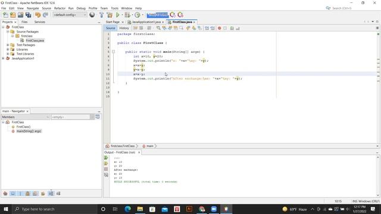Click the main breadcrumb item
The image size is (381, 214).
149,146
